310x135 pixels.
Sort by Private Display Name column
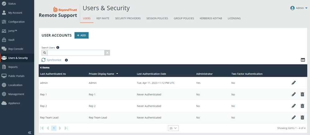[101, 74]
